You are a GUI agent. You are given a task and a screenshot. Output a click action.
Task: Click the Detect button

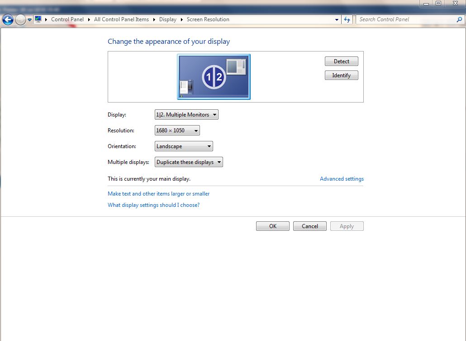point(341,61)
